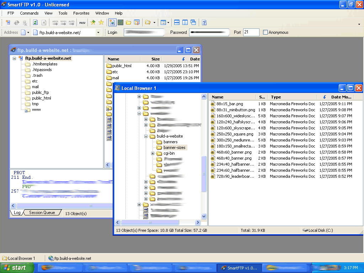Click the Port input field
Viewport: 364px width, 273px height.
click(251, 32)
